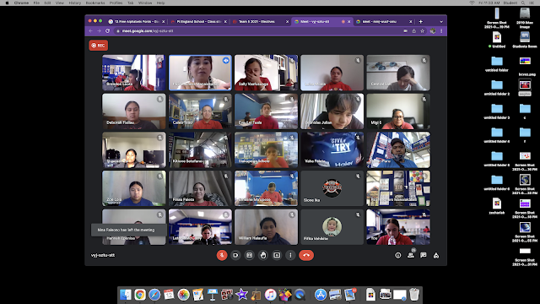Open the in-call chat panel
Screen dimensions: 540x304
coord(424,255)
